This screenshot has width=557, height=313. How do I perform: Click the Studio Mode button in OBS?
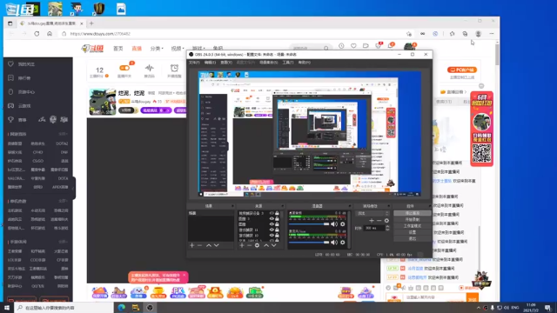point(412,226)
